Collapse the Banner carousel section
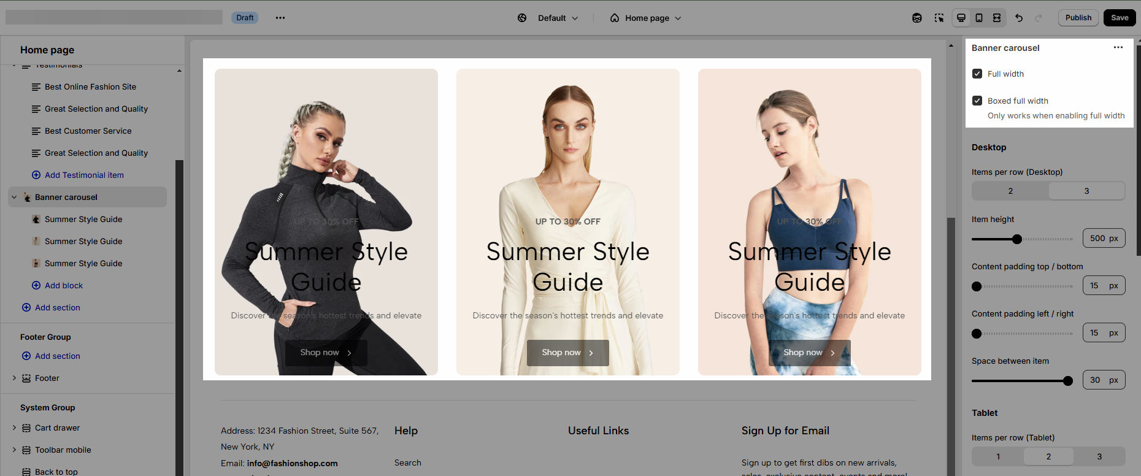This screenshot has width=1141, height=476. [x=14, y=198]
